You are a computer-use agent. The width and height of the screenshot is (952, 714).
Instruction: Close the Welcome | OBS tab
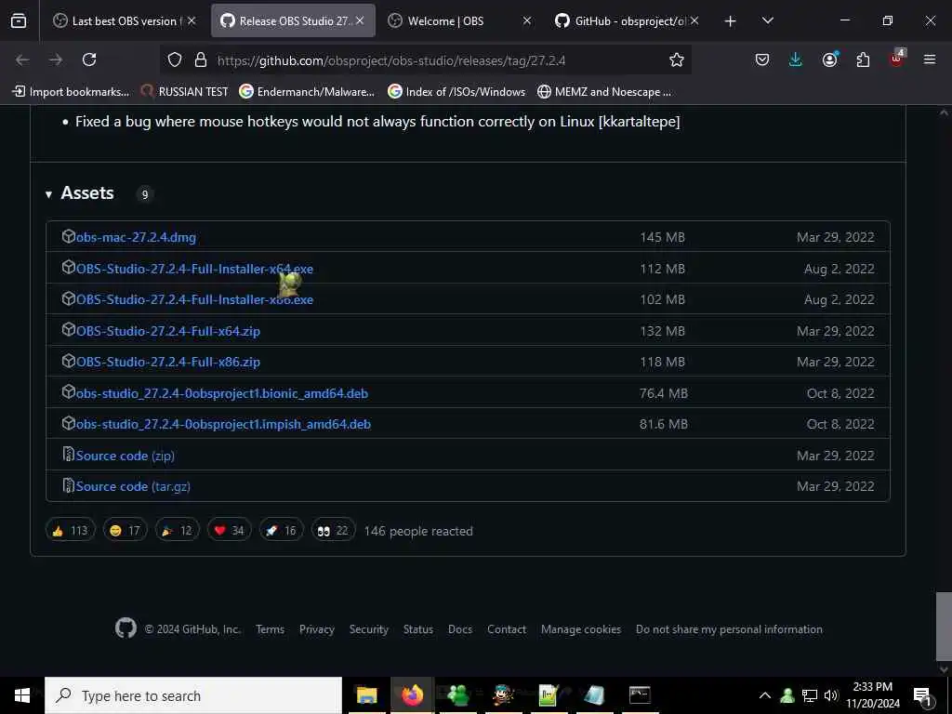coord(527,20)
